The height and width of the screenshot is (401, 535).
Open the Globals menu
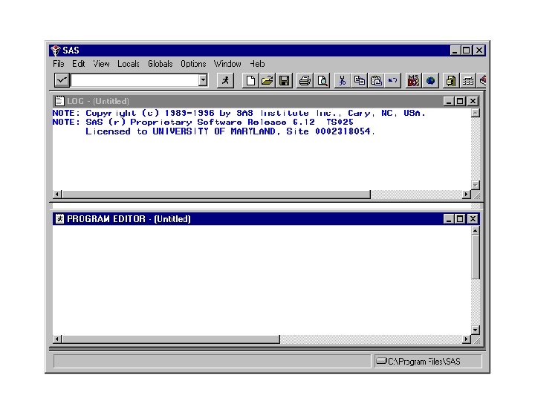coord(160,64)
